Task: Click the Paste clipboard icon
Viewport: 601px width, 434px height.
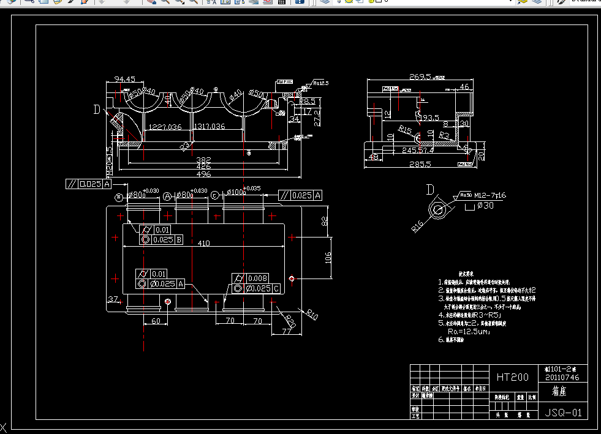Action: click(x=58, y=1)
